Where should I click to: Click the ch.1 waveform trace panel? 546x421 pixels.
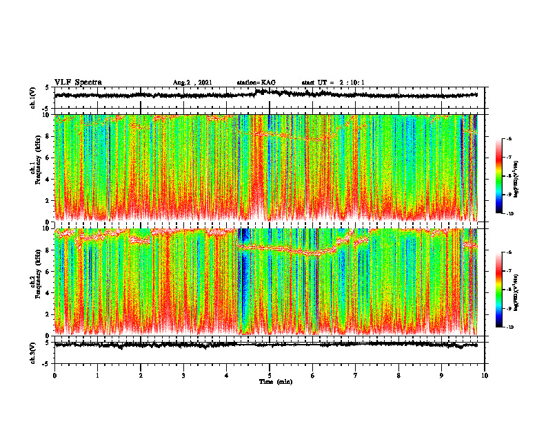point(270,98)
